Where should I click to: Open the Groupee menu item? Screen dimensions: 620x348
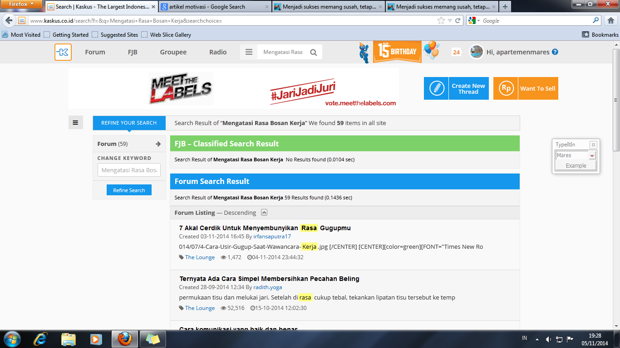173,52
